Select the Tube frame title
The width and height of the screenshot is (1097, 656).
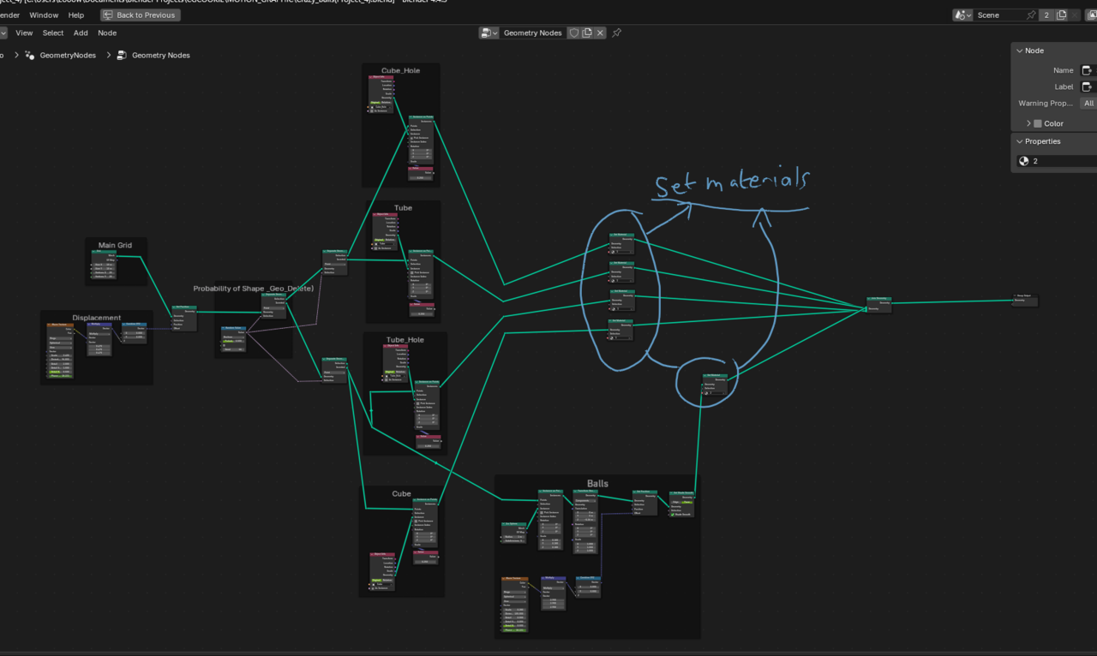coord(403,207)
